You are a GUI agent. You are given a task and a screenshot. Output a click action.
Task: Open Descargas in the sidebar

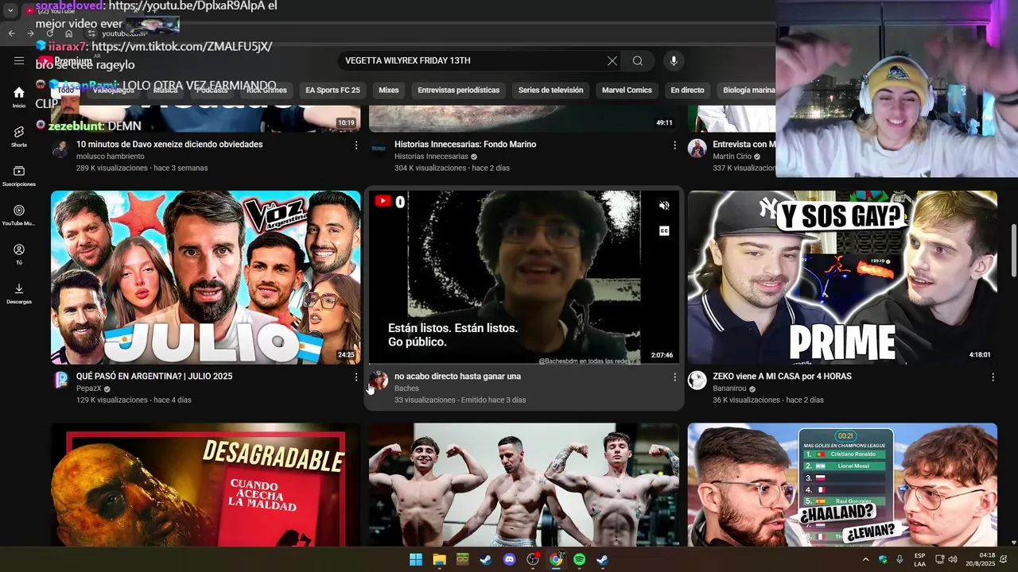pos(19,293)
